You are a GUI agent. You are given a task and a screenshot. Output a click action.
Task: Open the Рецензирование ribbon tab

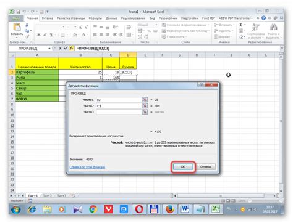[x=133, y=18]
